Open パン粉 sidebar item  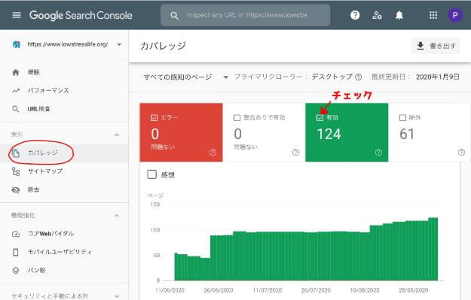[64, 271]
